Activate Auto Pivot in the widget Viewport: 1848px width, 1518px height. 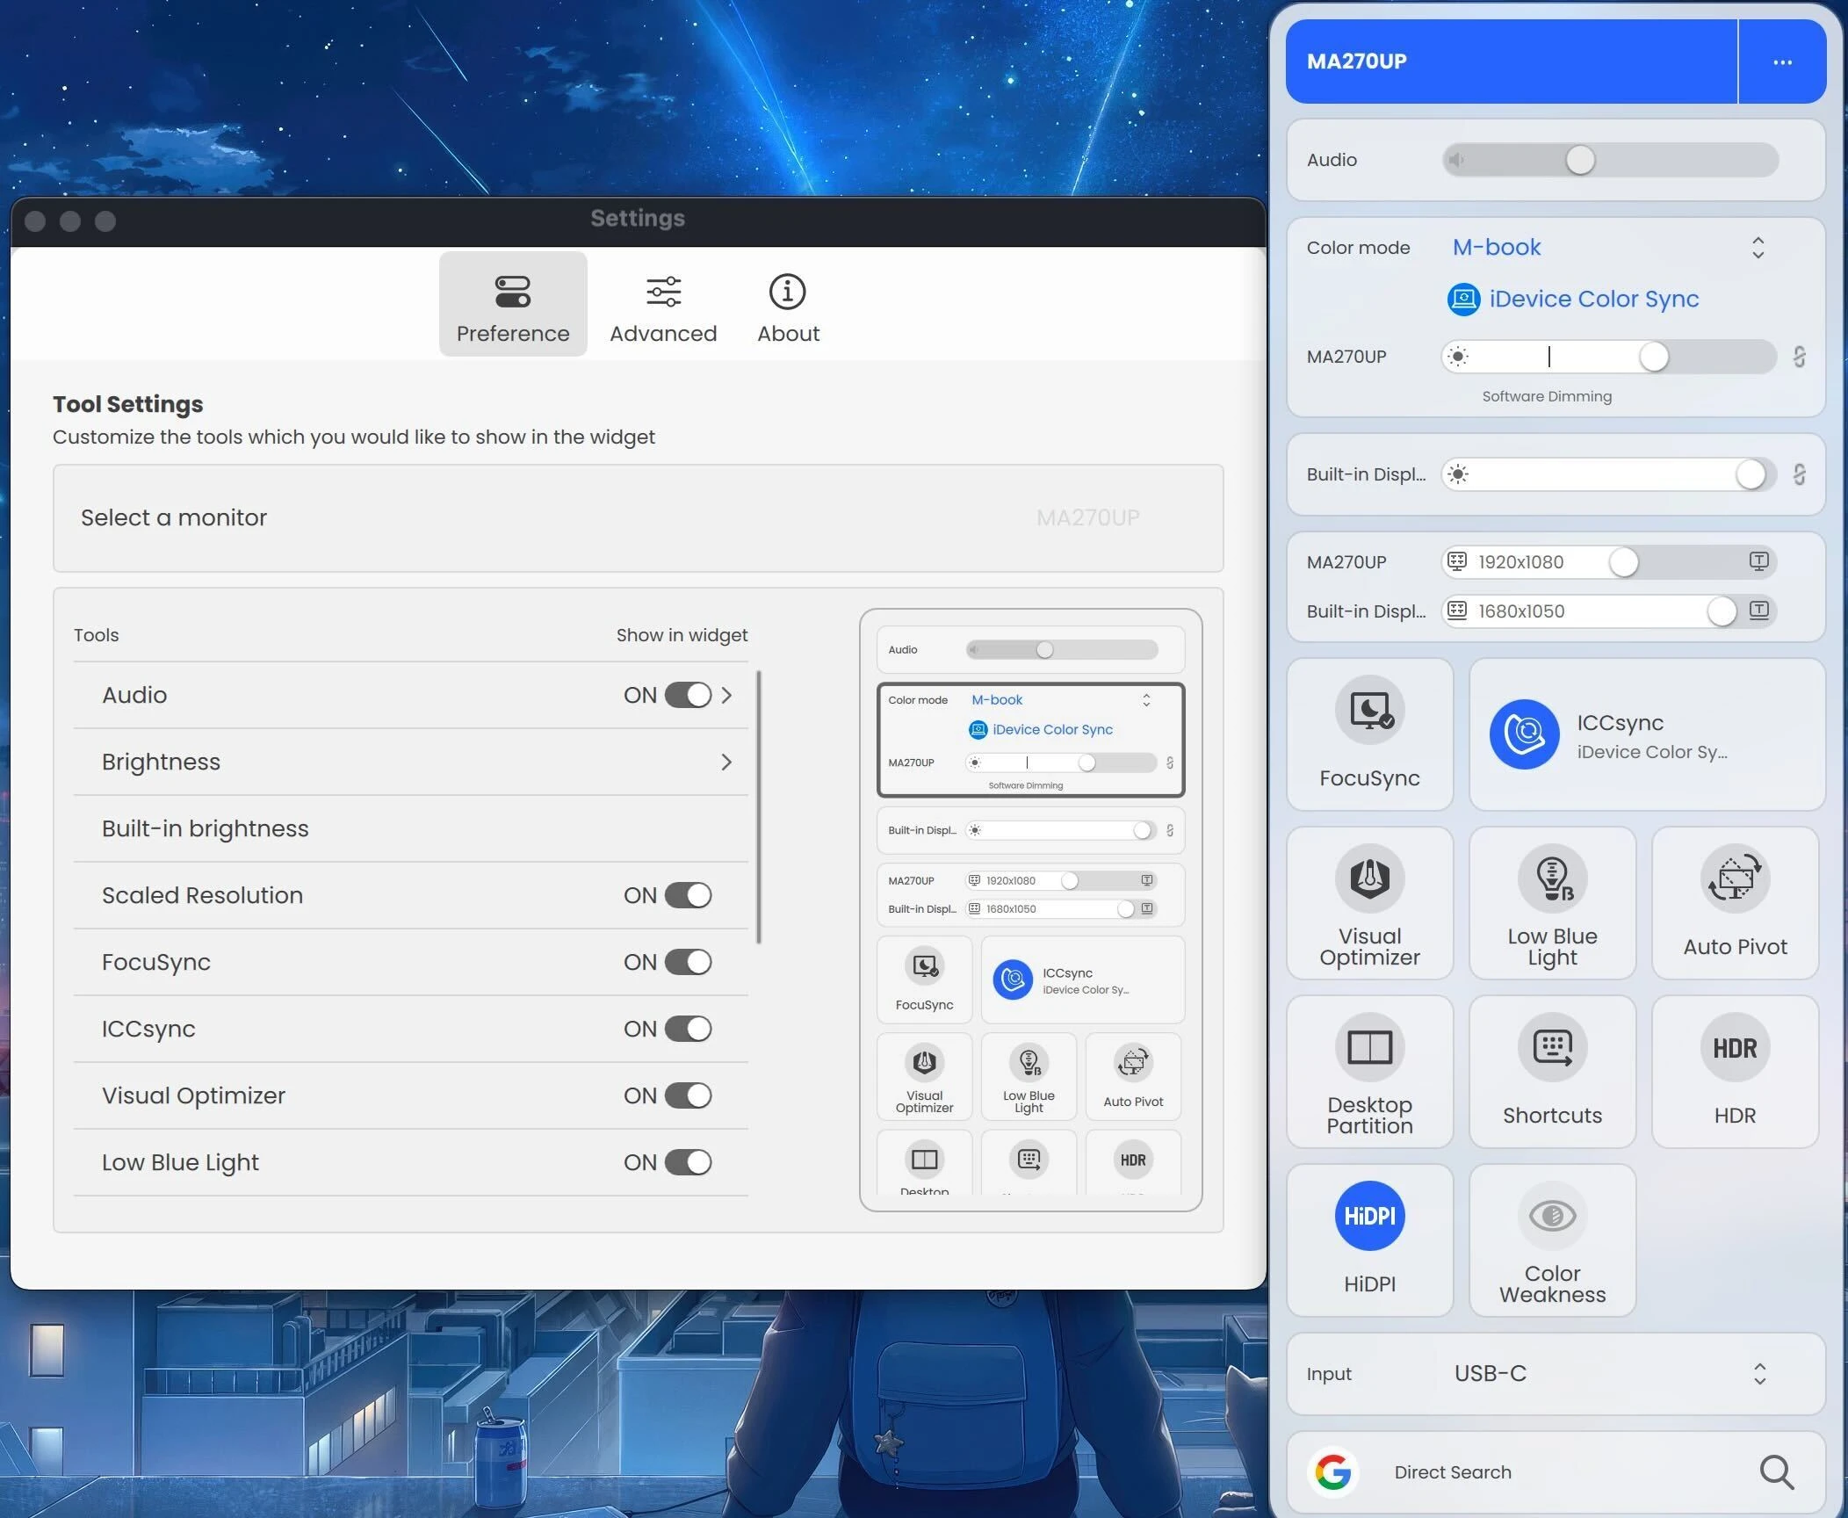tap(1735, 902)
